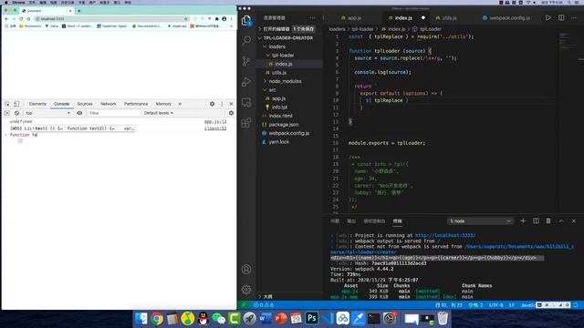This screenshot has width=584, height=328.
Task: Switch to the Sources tab in DevTools
Action: coord(85,104)
